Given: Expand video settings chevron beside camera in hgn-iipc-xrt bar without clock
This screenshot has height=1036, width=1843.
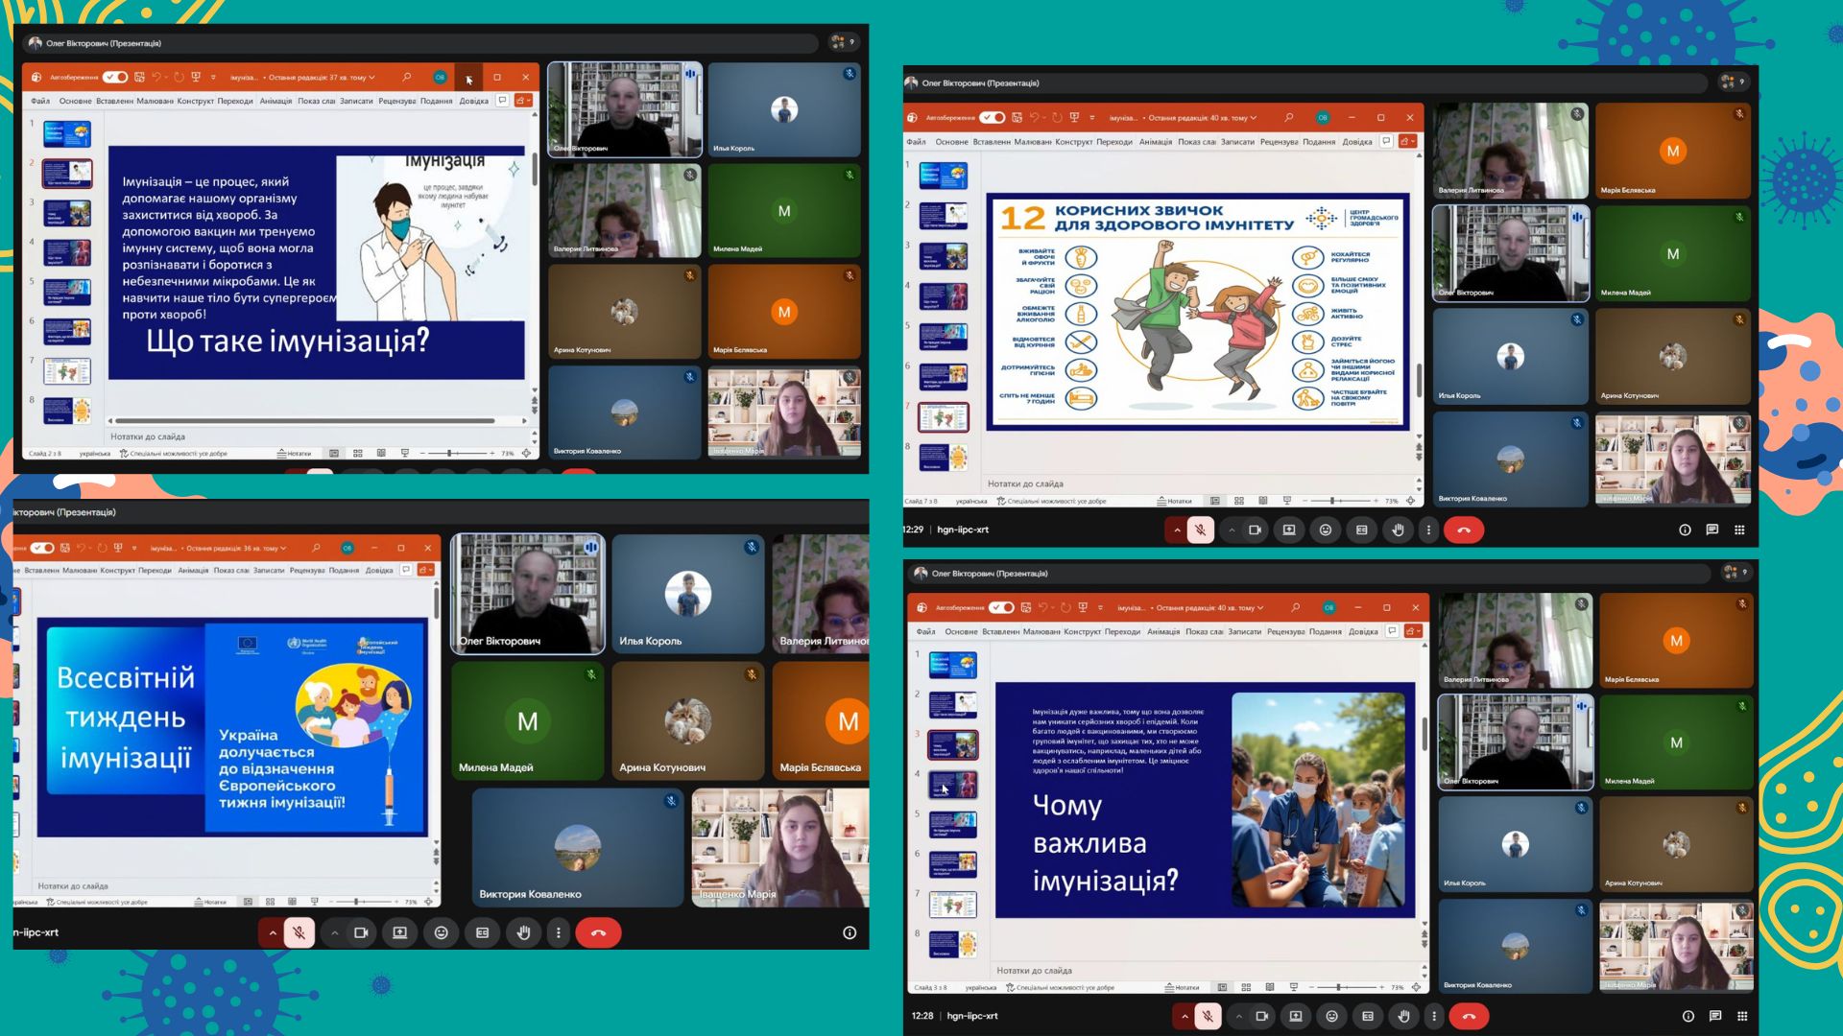Looking at the screenshot, I should [x=334, y=932].
